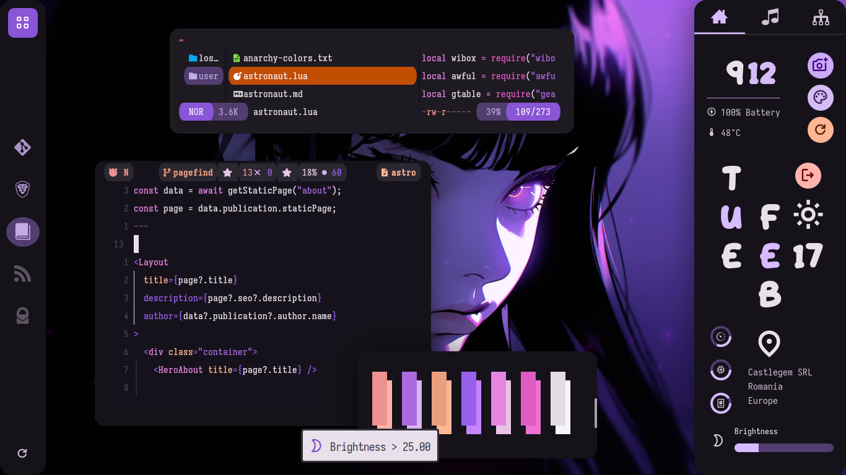Click the pagefind git branch indicator

tap(188, 173)
